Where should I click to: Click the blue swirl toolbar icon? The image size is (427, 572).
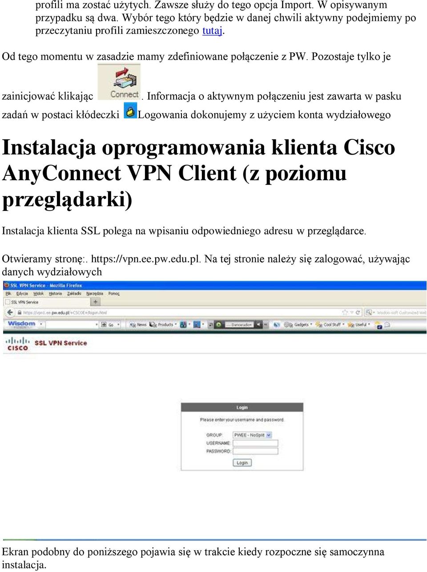click(x=277, y=325)
